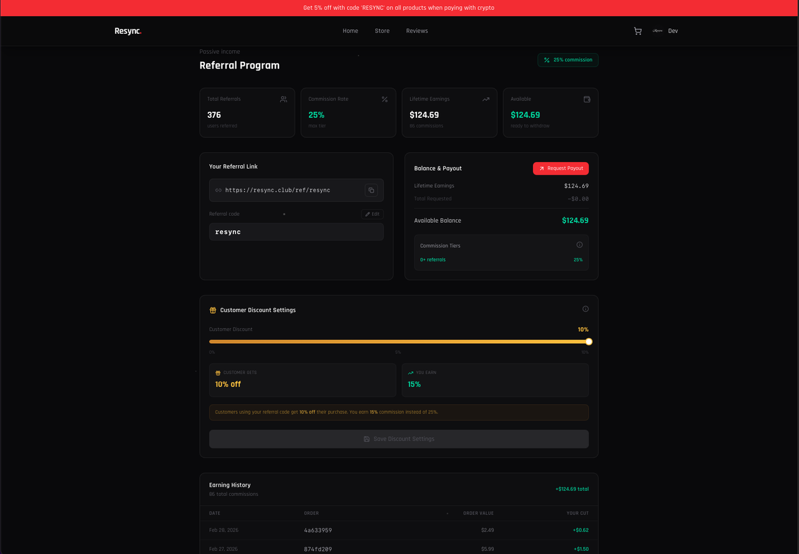Click the percent icon on Commission Rate card

click(x=385, y=99)
